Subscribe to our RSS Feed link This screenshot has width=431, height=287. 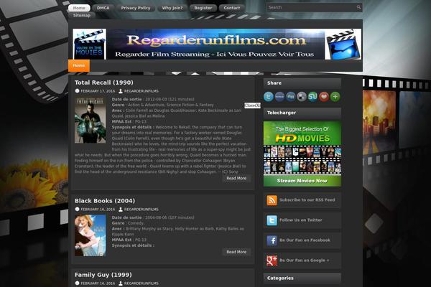(x=307, y=200)
